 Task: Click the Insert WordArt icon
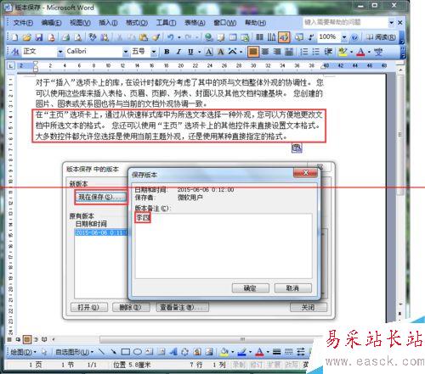tap(173, 352)
